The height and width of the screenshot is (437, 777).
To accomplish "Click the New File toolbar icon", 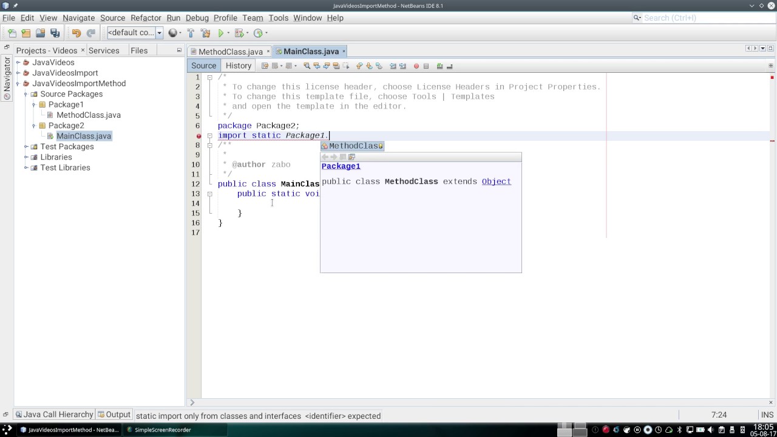I will pos(12,33).
